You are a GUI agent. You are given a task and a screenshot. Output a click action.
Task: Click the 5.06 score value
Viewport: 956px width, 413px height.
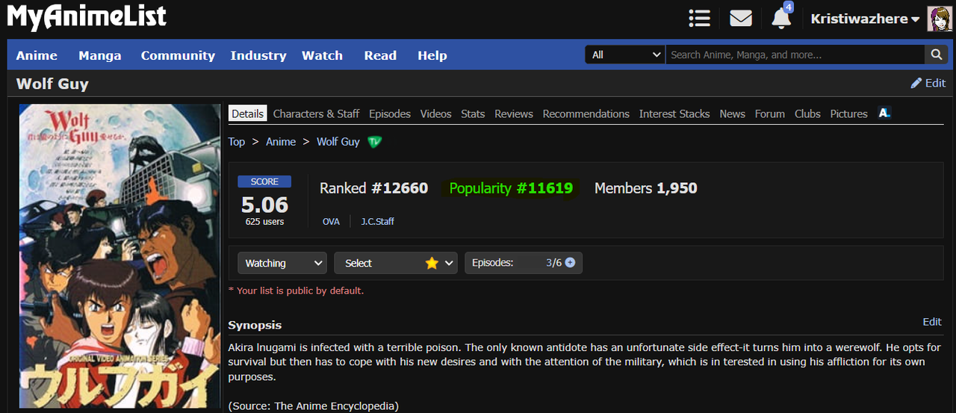click(x=264, y=205)
